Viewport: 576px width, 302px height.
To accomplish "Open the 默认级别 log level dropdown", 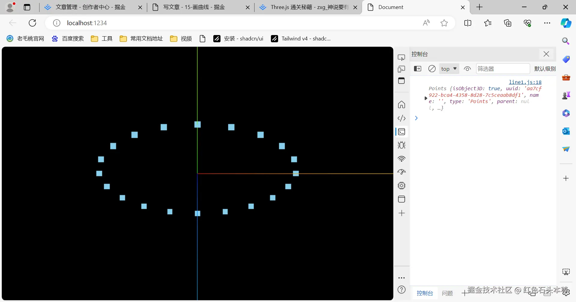I will coord(545,69).
